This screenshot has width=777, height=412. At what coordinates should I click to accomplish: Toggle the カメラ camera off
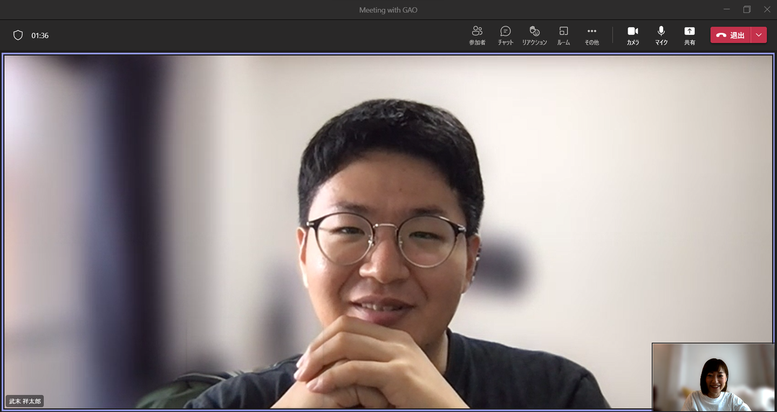pos(633,35)
